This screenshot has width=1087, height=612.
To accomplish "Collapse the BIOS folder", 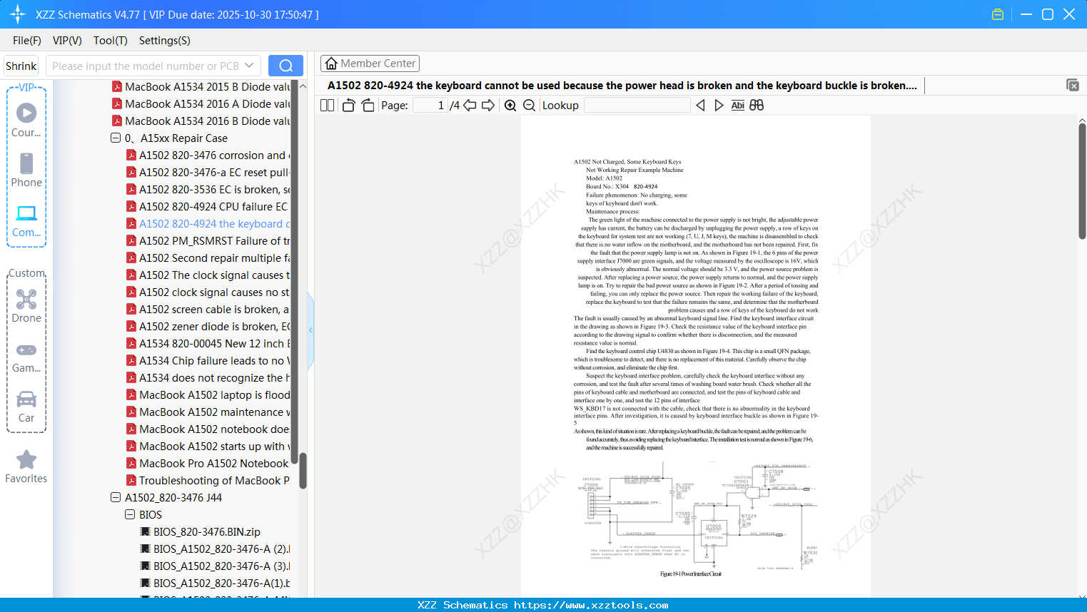I will pyautogui.click(x=130, y=514).
